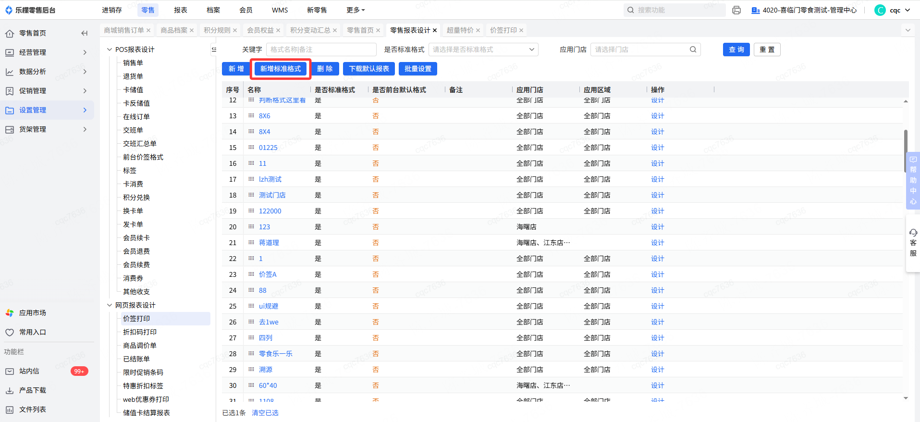Select 销售单 in the POS tree

pos(133,63)
